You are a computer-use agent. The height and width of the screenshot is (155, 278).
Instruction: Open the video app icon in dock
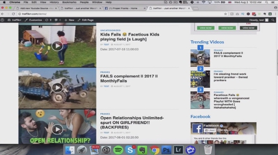(190, 150)
